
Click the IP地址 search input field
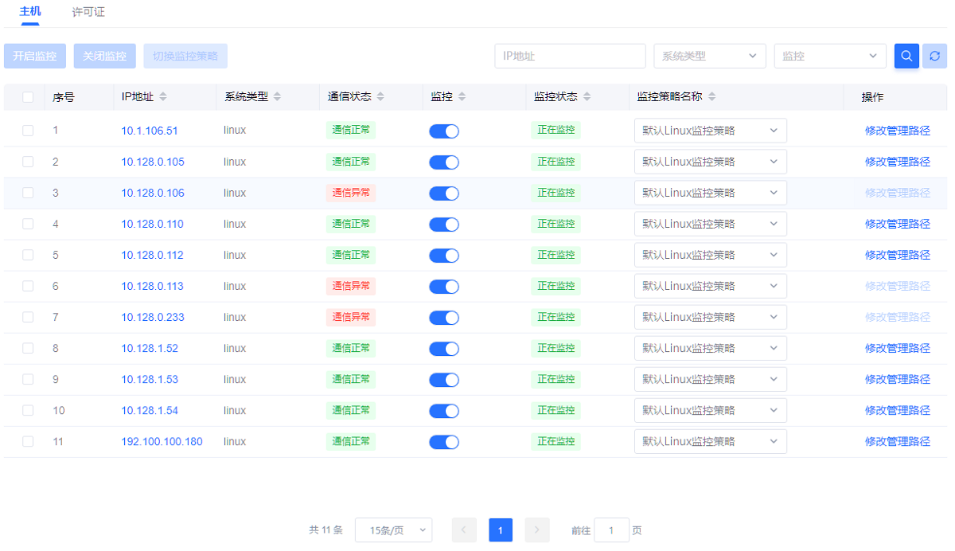pos(570,56)
